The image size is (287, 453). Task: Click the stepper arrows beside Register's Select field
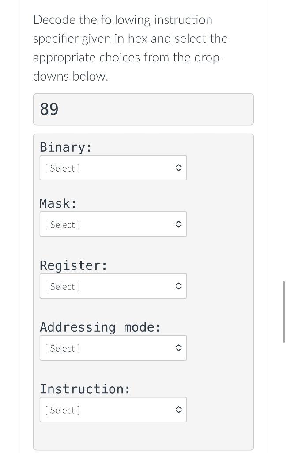tap(178, 286)
